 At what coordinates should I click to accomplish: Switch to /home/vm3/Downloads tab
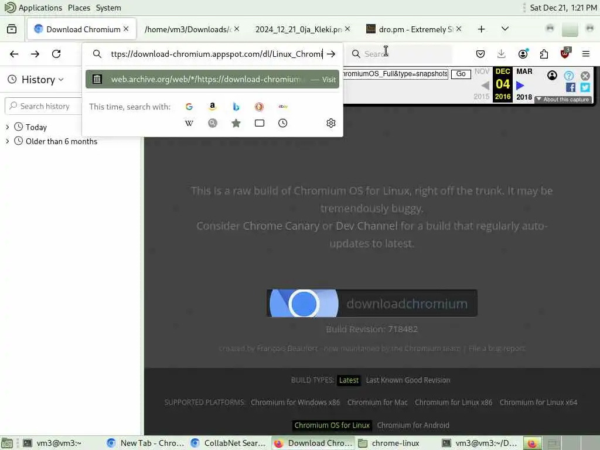(188, 29)
